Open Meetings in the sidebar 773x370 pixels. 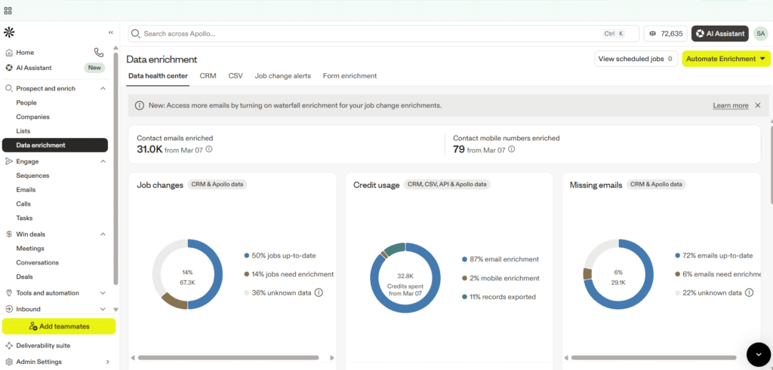(x=30, y=249)
